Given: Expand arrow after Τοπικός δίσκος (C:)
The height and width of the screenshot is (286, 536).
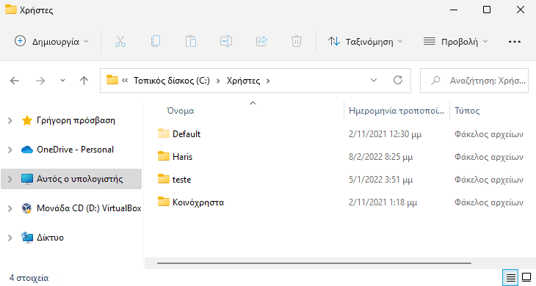Looking at the screenshot, I should (218, 81).
